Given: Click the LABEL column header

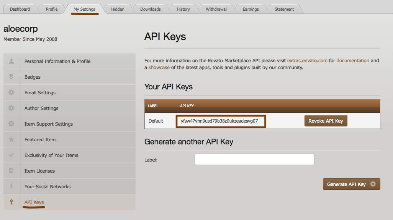Looking at the screenshot, I should pos(153,106).
